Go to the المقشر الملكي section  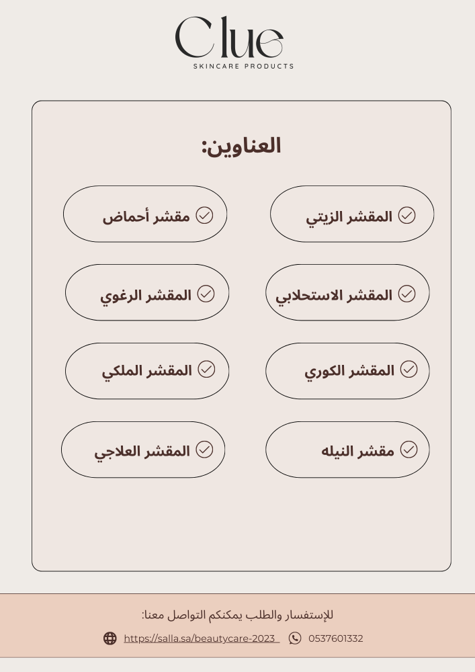pyautogui.click(x=147, y=371)
